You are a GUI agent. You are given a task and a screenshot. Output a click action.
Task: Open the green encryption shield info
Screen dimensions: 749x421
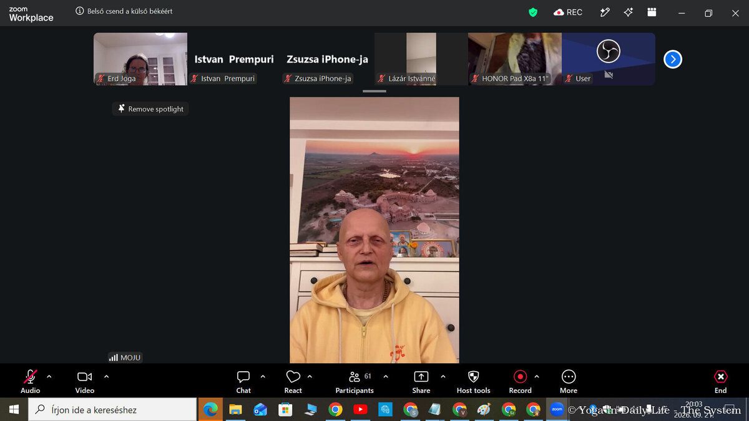(x=533, y=12)
